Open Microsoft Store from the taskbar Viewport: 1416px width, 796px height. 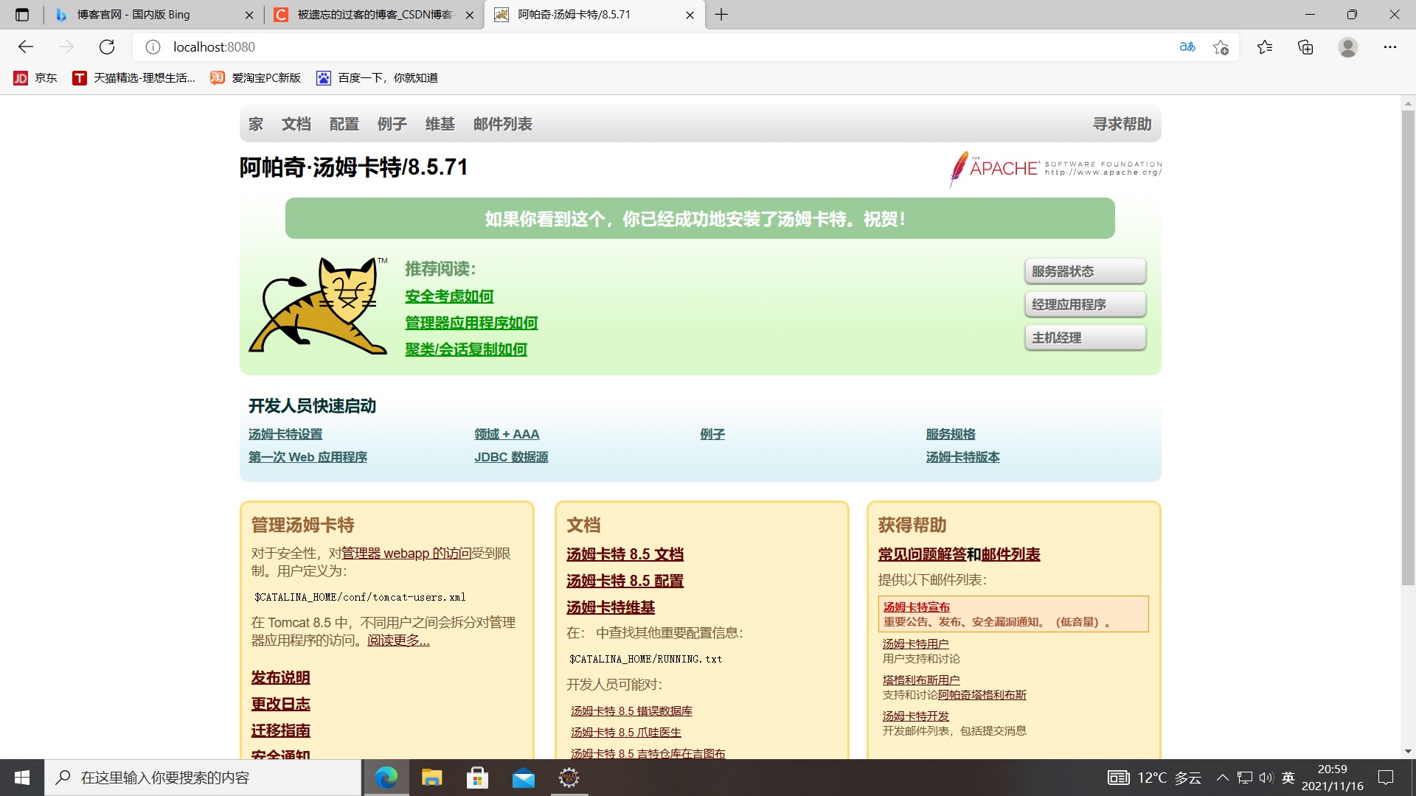tap(478, 778)
